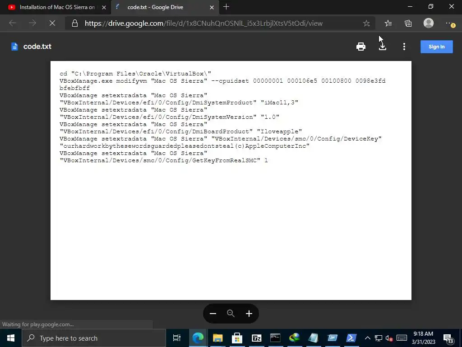Open the notepad-style taskbar app

[x=313, y=338]
